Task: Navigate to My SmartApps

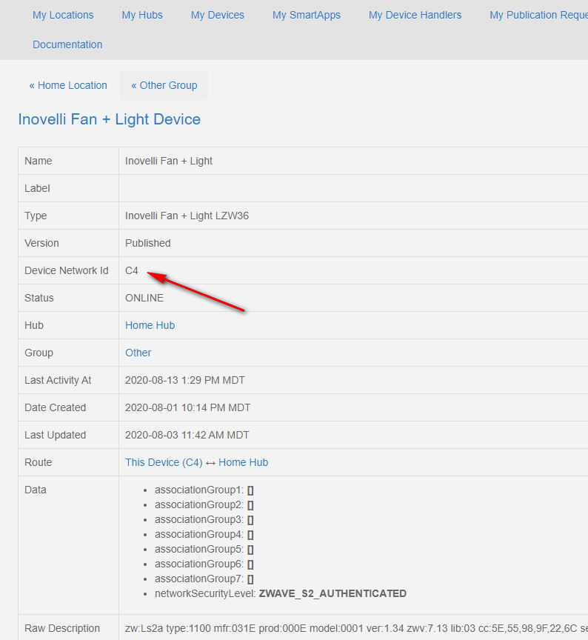Action: click(x=307, y=15)
